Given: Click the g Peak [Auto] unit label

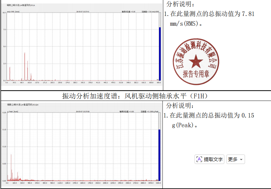Looking at the screenshot, I should point(13,112).
